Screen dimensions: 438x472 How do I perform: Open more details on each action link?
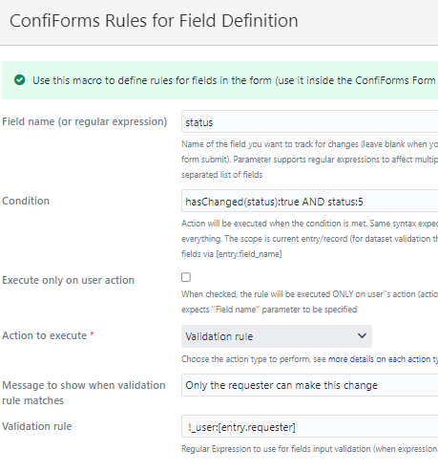pyautogui.click(x=383, y=359)
